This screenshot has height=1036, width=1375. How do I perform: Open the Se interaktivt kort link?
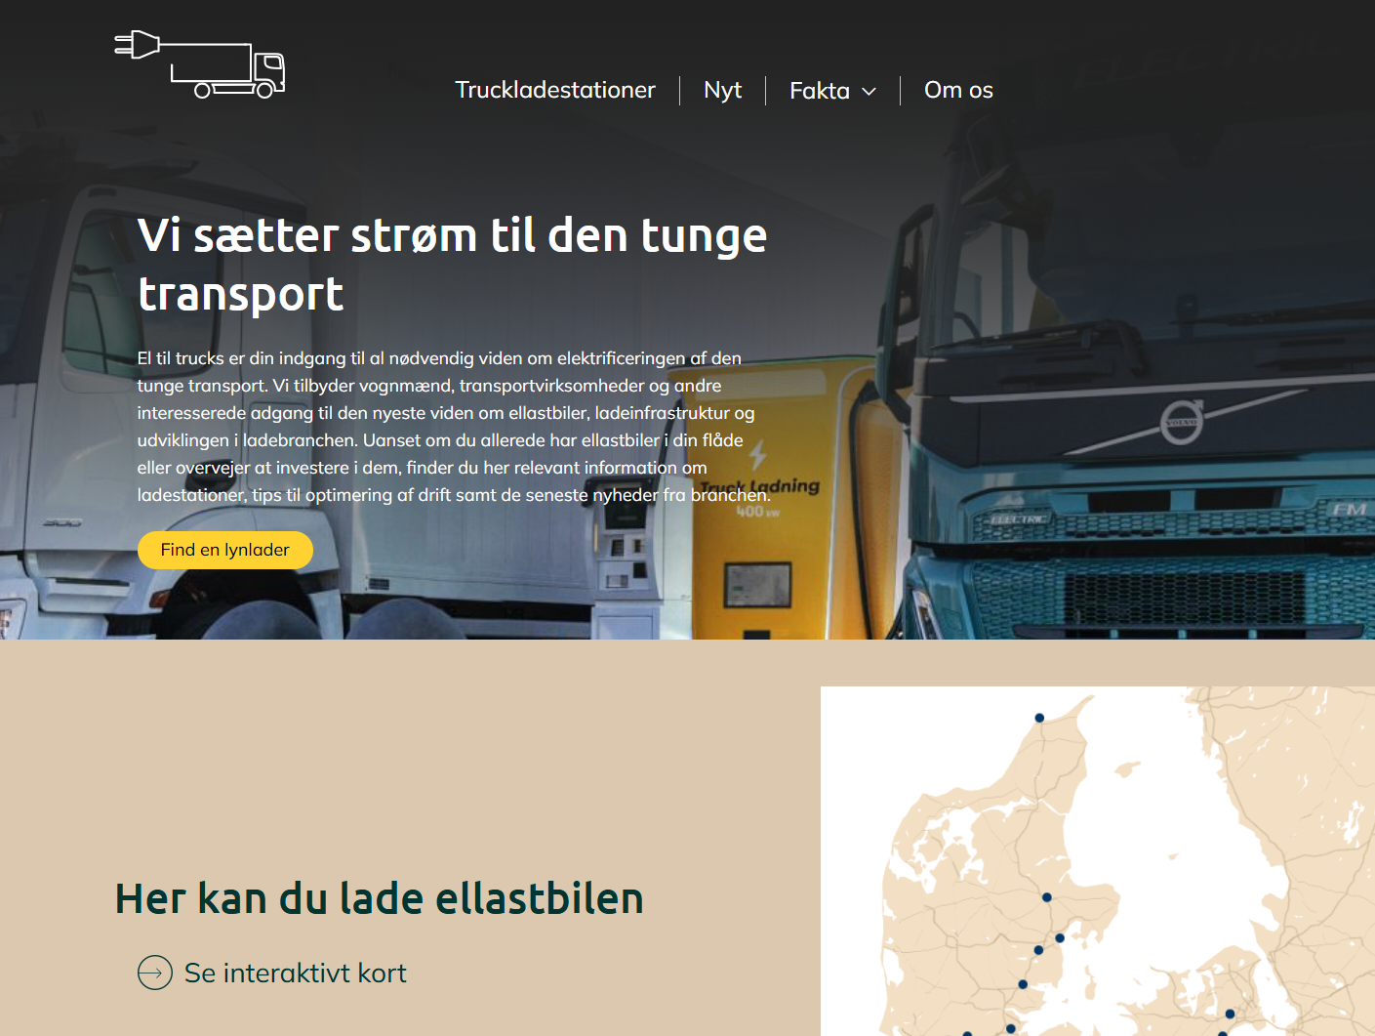(295, 974)
